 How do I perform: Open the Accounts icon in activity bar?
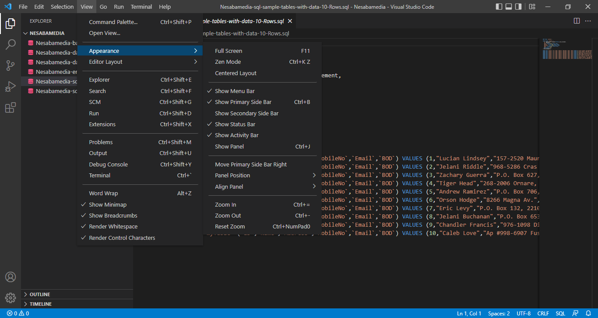click(x=11, y=277)
